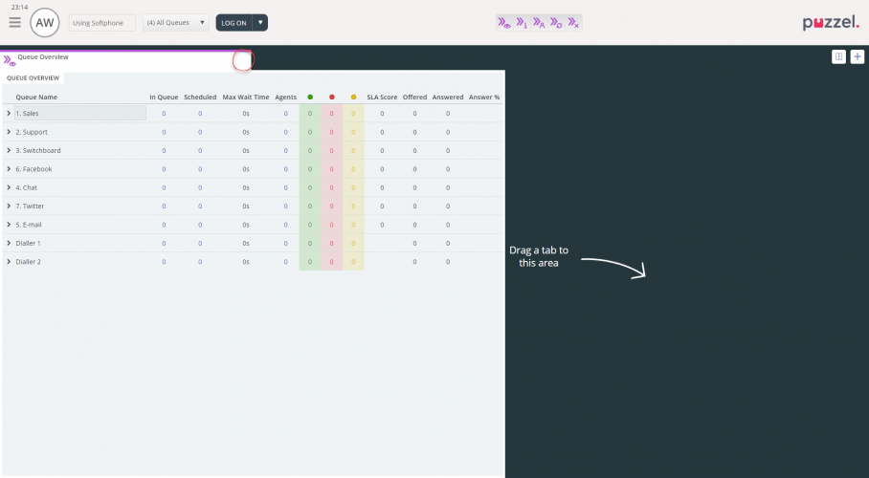Click the shortcut icon with x symbol

573,22
